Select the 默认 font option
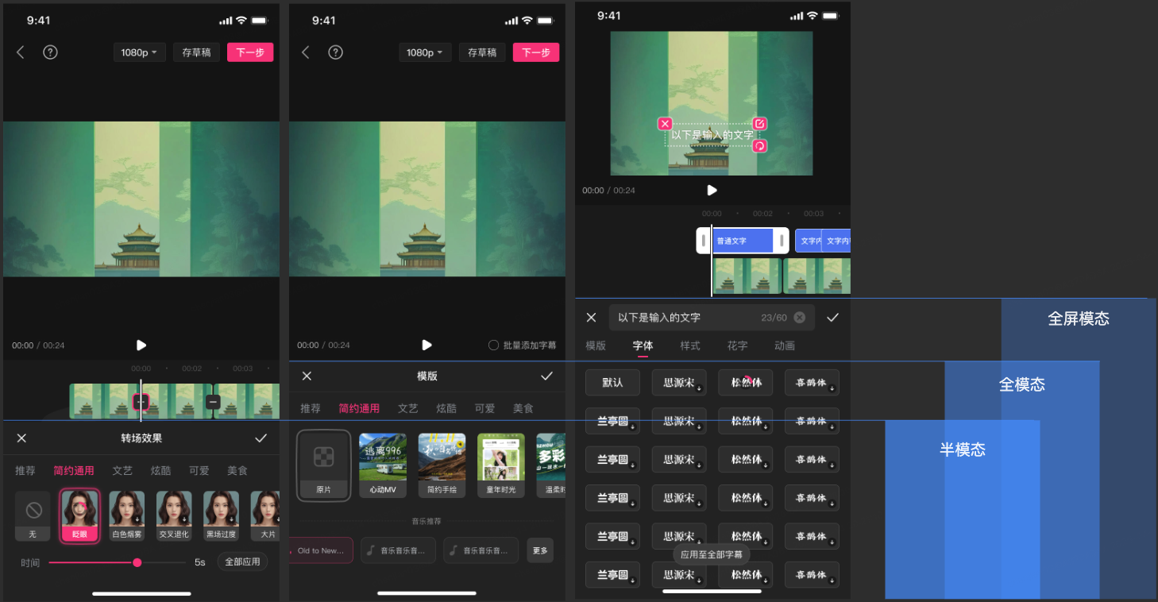The height and width of the screenshot is (602, 1158). click(612, 383)
